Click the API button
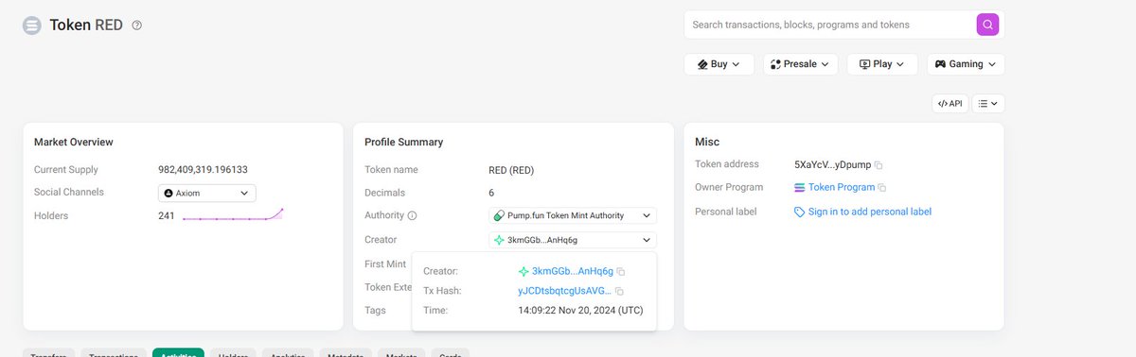 click(x=950, y=104)
